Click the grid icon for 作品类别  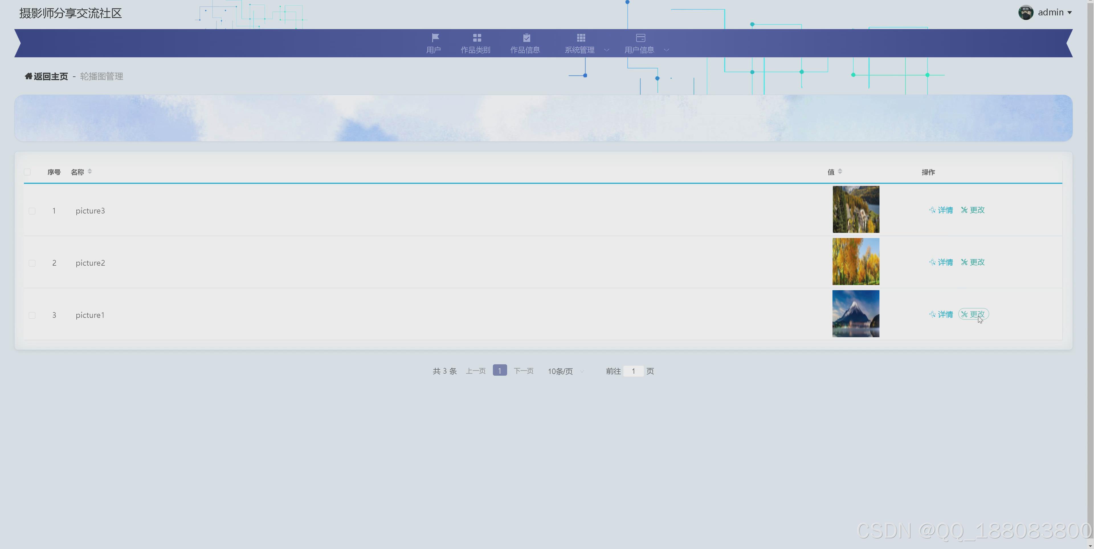pyautogui.click(x=477, y=37)
